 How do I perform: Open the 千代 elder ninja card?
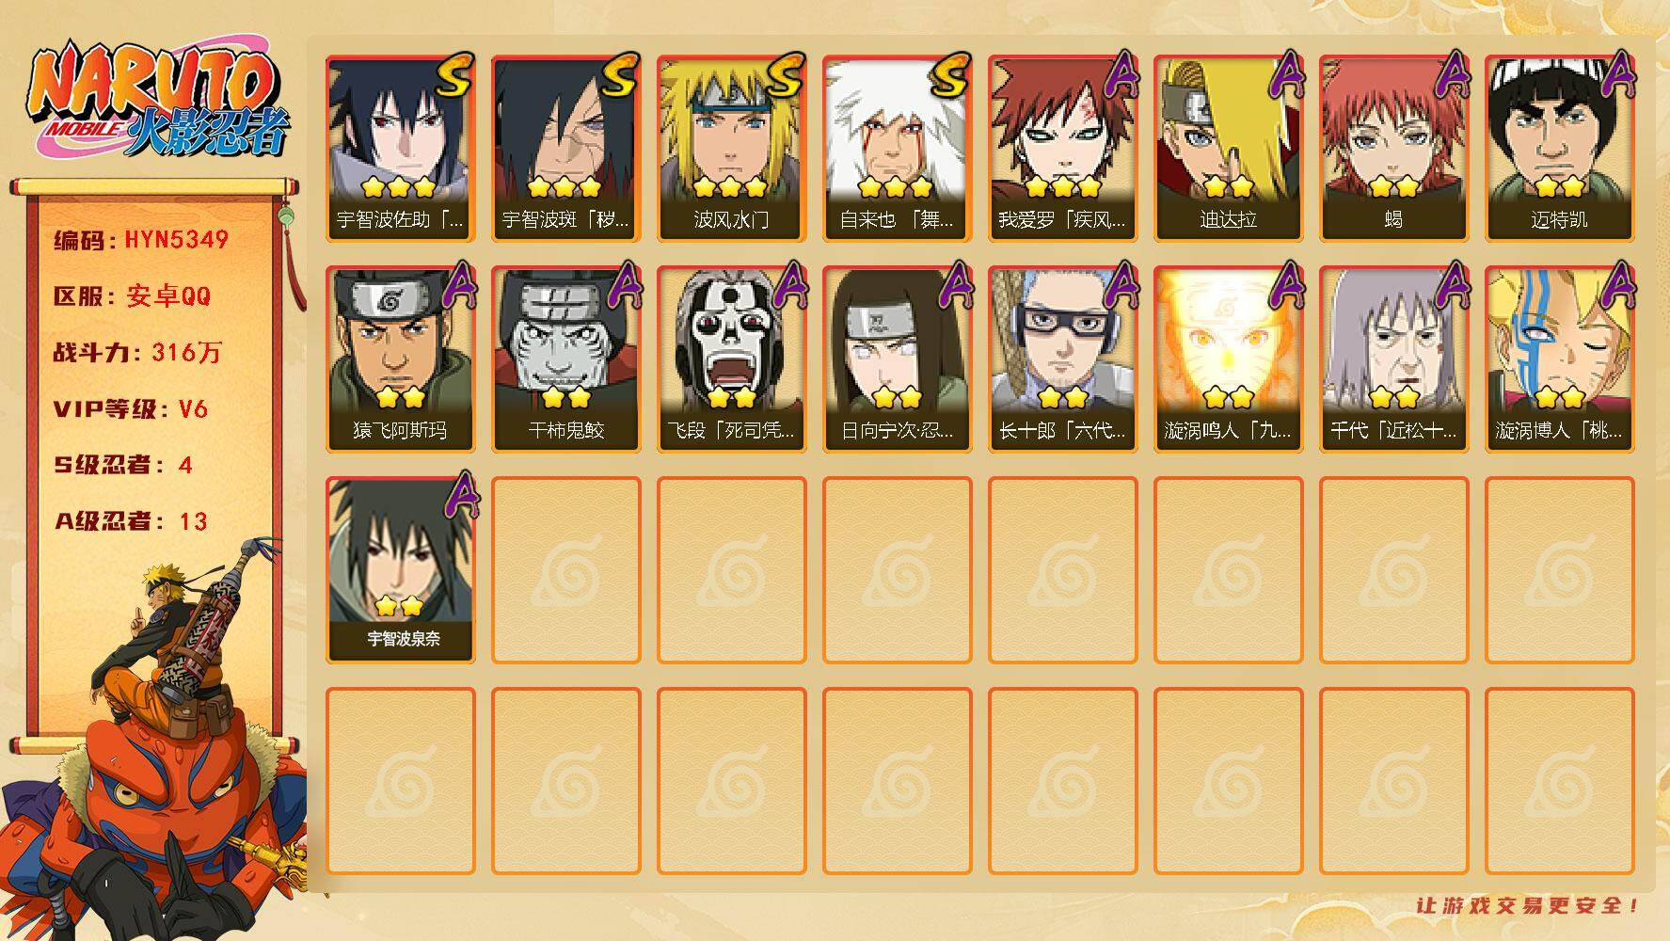(x=1393, y=359)
